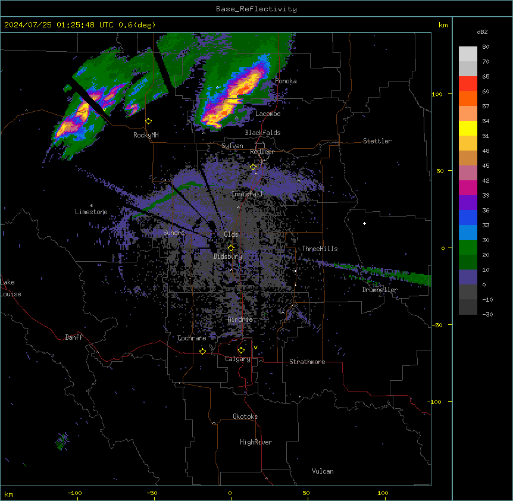The height and width of the screenshot is (501, 513).
Task: Click the RedDeer city label
Action: (262, 152)
